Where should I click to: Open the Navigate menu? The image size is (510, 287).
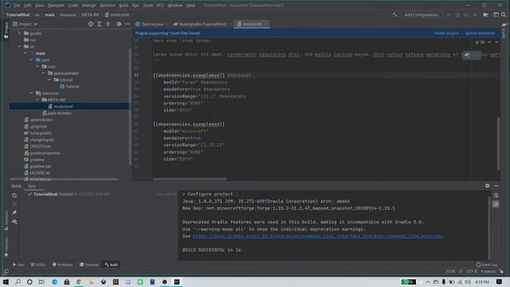click(57, 6)
